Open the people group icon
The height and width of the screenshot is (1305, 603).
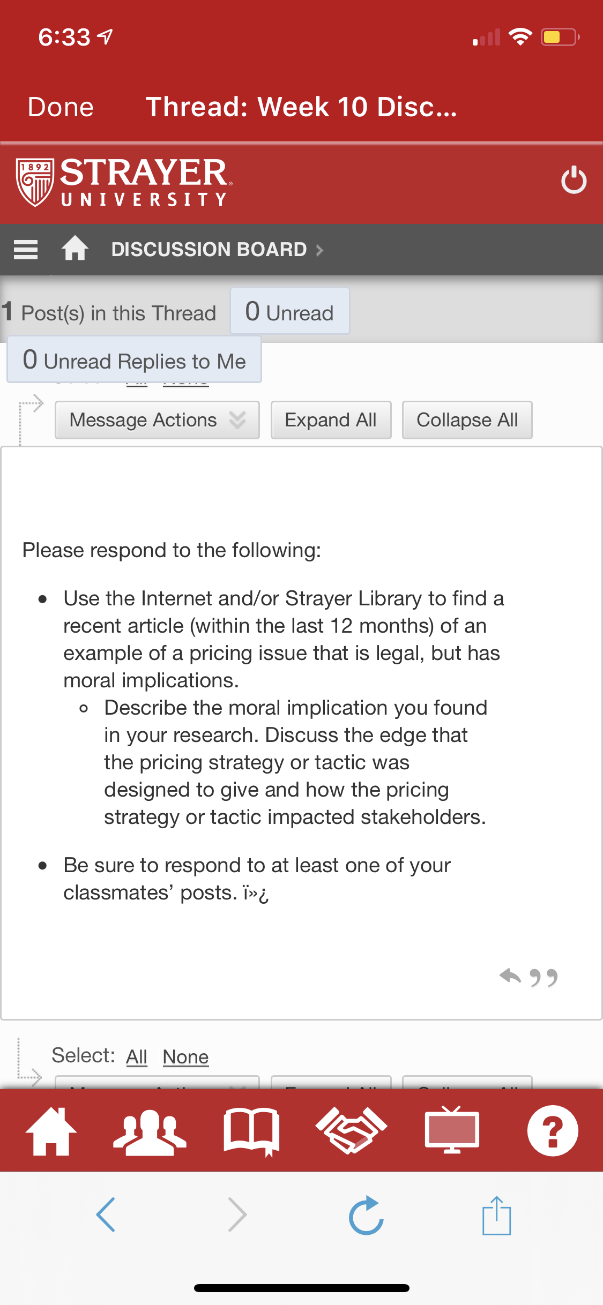[150, 1131]
